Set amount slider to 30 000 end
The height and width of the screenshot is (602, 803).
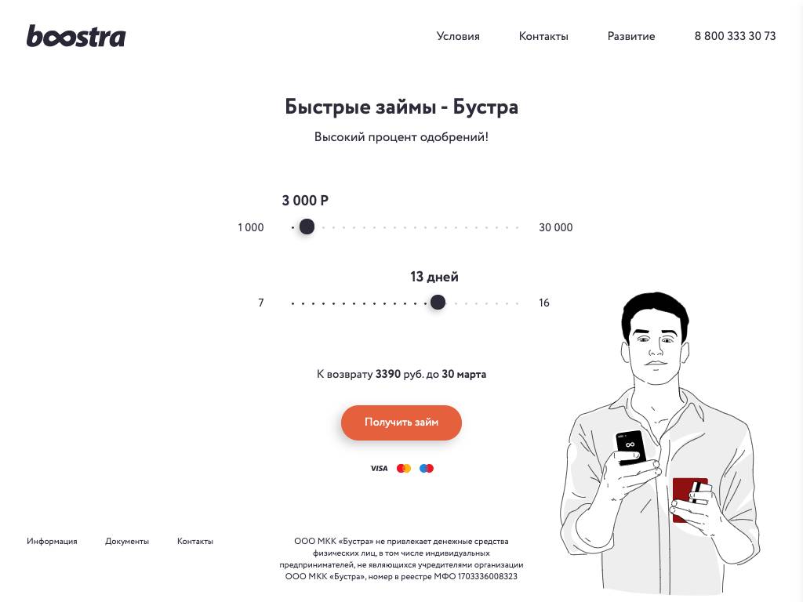tap(518, 227)
